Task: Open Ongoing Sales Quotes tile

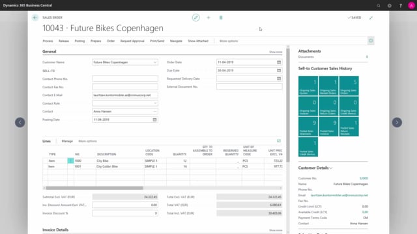Action: pyautogui.click(x=308, y=86)
